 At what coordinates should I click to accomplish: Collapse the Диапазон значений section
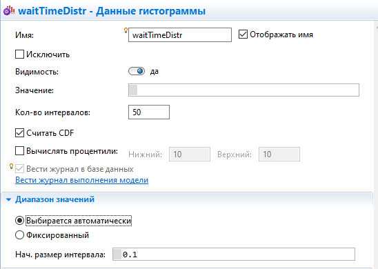point(9,199)
